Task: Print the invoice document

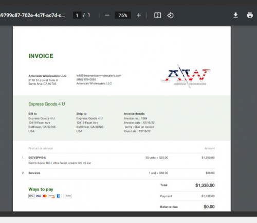Action: tap(250, 15)
